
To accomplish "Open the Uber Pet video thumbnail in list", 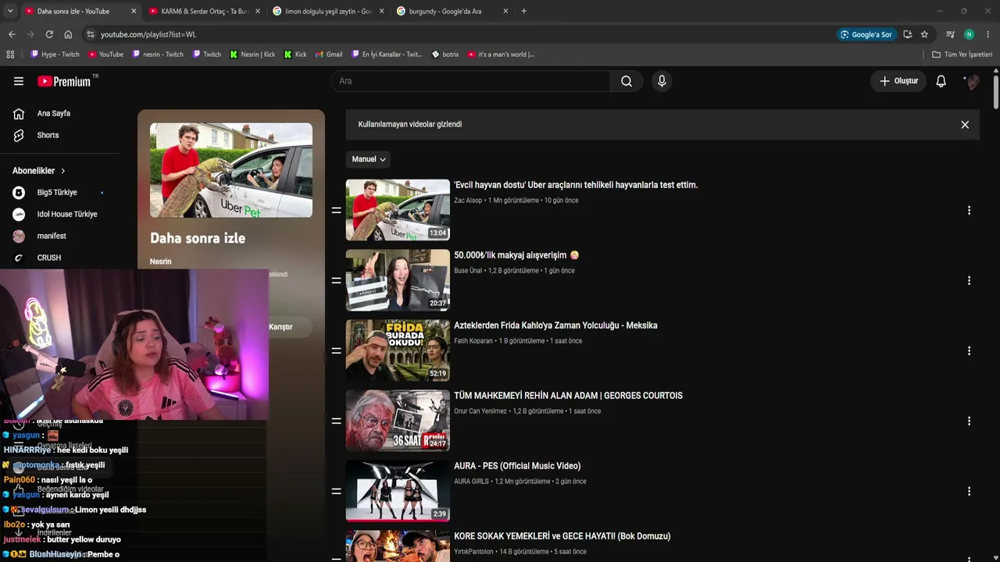I will [x=398, y=211].
